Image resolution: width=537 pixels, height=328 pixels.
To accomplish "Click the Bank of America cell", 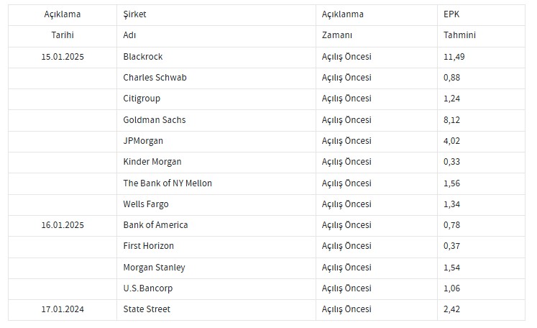I will pyautogui.click(x=155, y=225).
